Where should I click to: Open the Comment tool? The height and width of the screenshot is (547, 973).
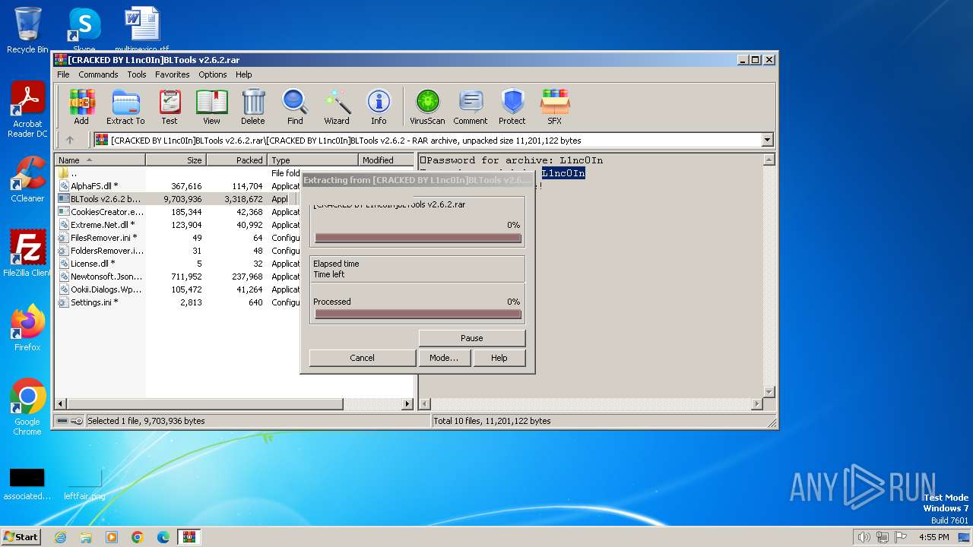pyautogui.click(x=471, y=107)
